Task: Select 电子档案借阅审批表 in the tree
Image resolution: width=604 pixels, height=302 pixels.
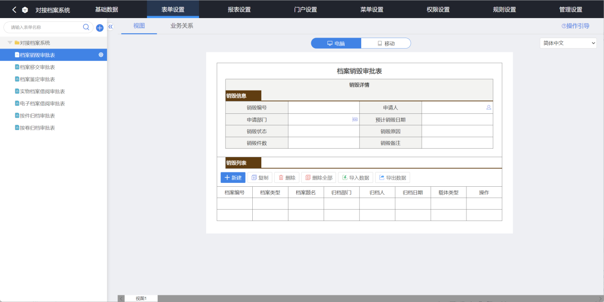Action: (42, 103)
